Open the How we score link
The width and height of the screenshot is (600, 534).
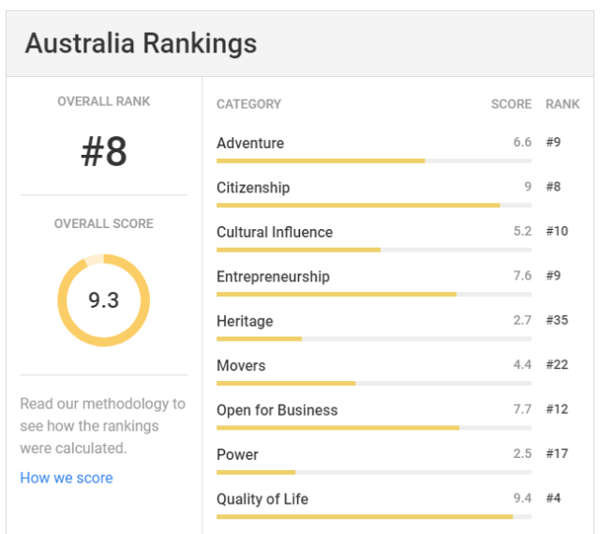click(x=67, y=478)
